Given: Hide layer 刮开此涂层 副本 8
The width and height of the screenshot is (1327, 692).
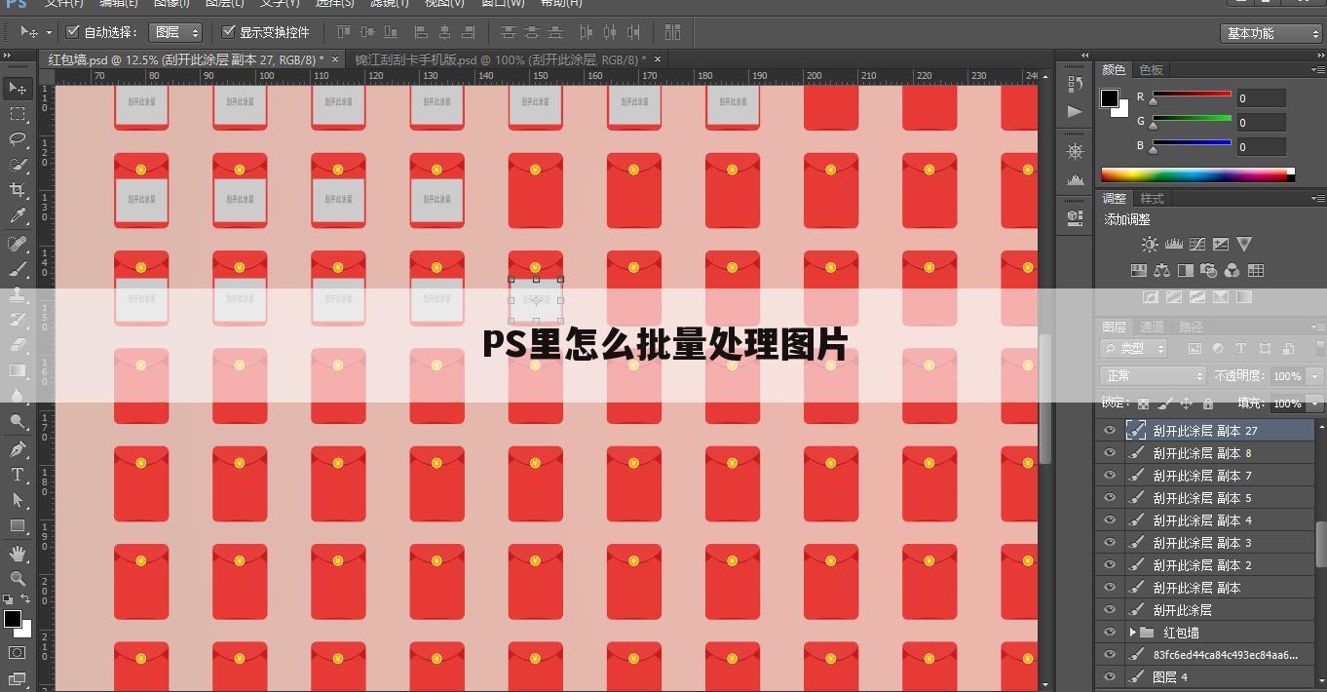Looking at the screenshot, I should [x=1109, y=452].
